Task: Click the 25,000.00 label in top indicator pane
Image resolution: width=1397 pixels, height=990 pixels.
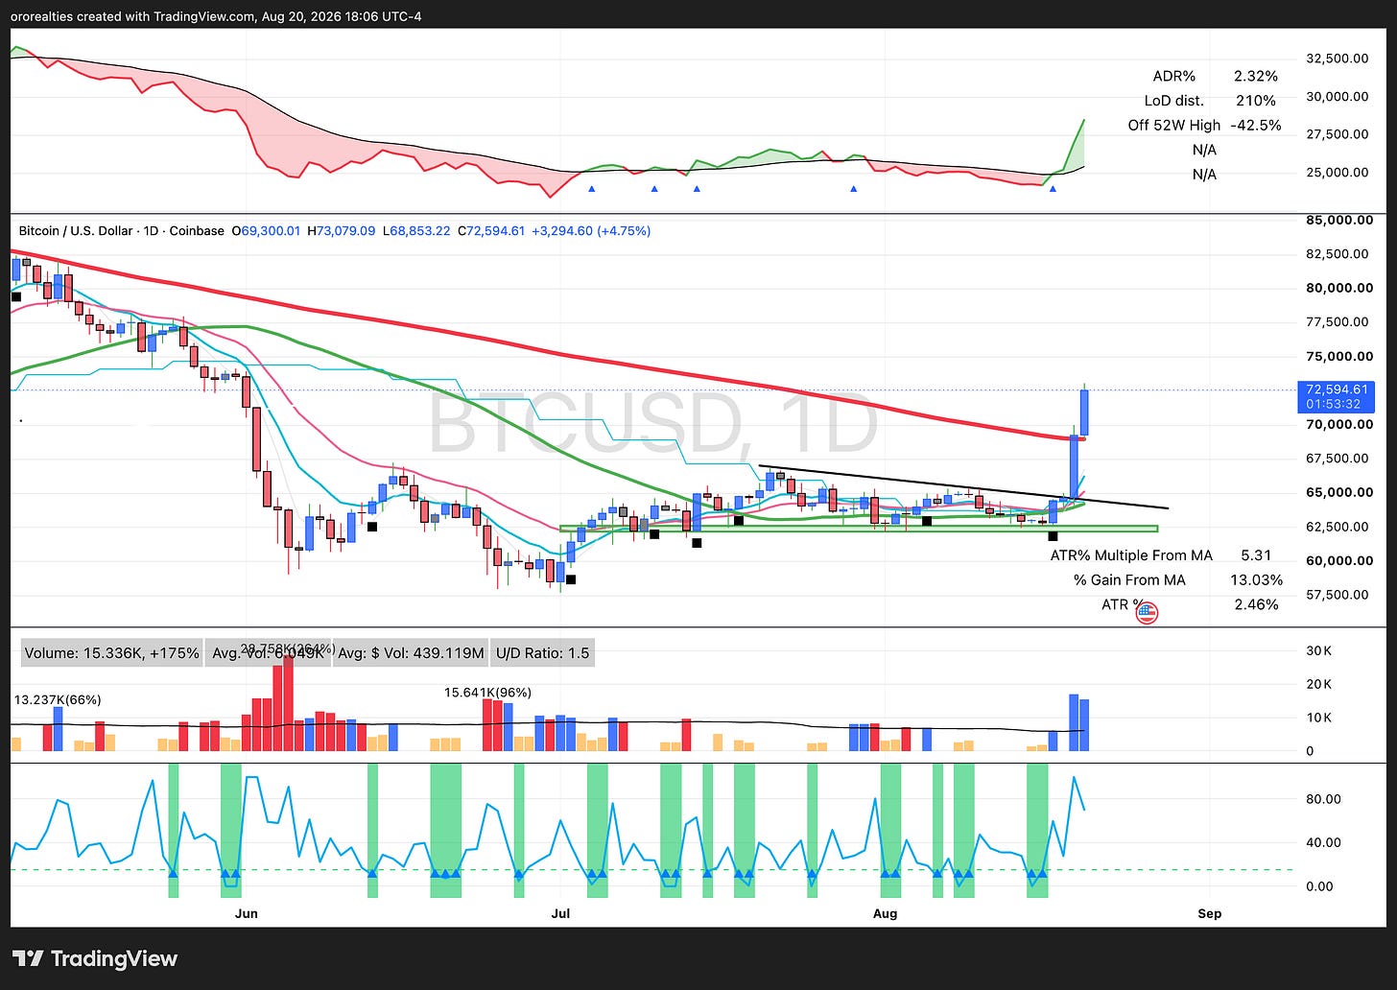Action: (x=1337, y=173)
